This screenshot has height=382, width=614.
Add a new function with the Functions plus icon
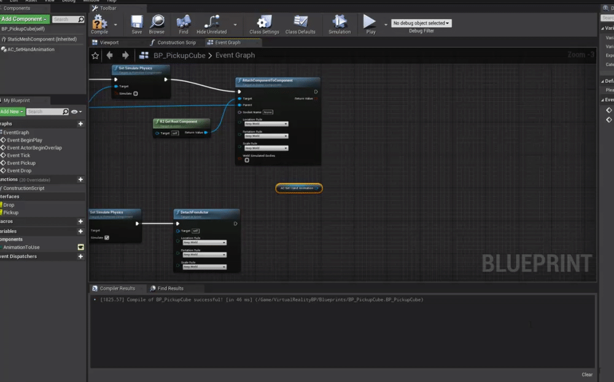click(x=80, y=179)
